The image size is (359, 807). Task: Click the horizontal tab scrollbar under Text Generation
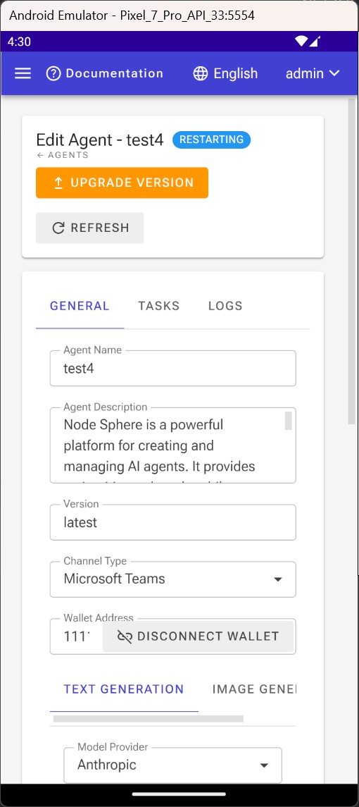click(x=148, y=718)
